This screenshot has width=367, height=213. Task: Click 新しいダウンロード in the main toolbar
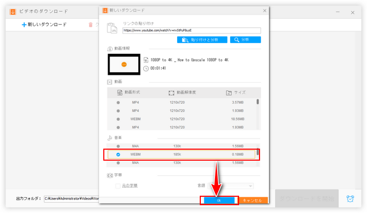[x=44, y=24]
